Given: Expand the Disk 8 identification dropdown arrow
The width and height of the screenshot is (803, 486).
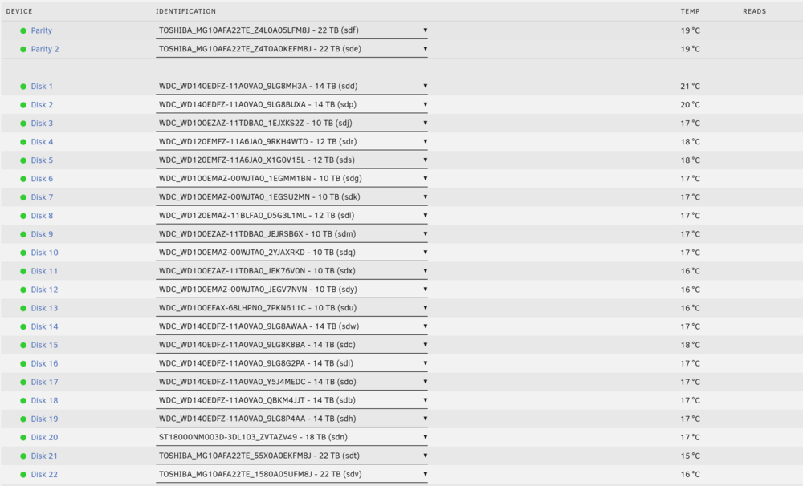Looking at the screenshot, I should [x=425, y=216].
